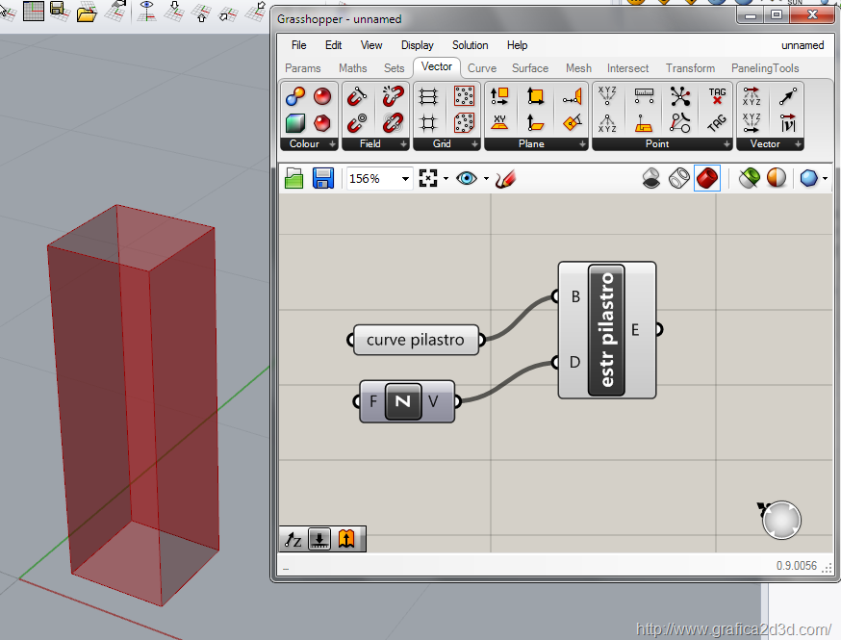Open the Solution menu
The width and height of the screenshot is (841, 640).
click(x=470, y=45)
